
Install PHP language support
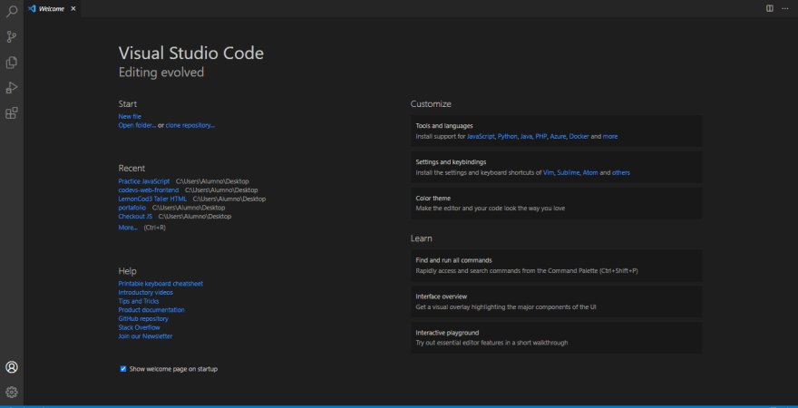tap(541, 137)
